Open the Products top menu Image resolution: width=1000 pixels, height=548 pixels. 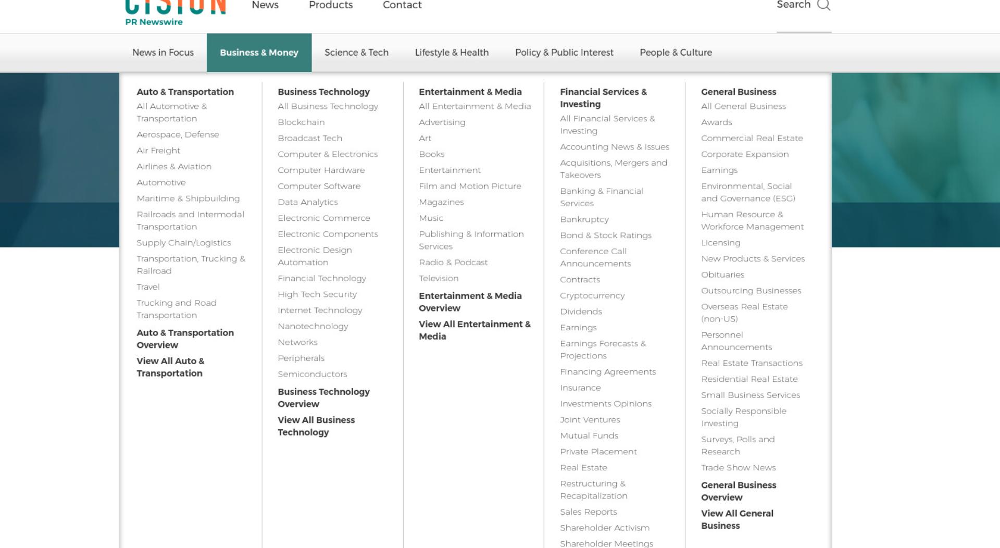pos(331,5)
